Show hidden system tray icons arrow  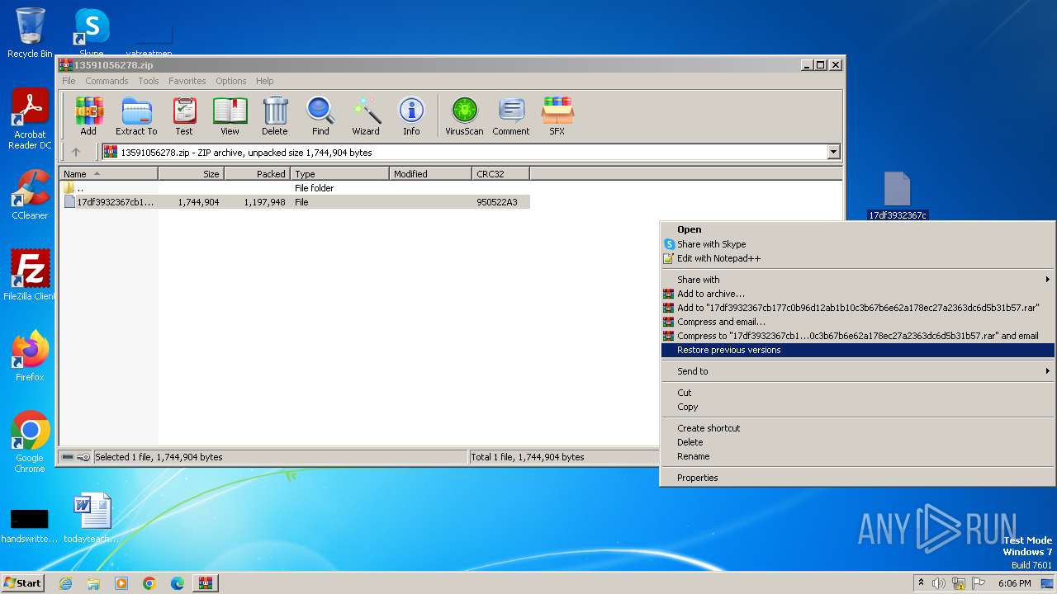[921, 583]
